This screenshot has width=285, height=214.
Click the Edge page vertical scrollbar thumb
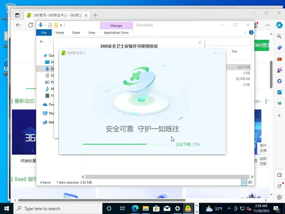271,74
